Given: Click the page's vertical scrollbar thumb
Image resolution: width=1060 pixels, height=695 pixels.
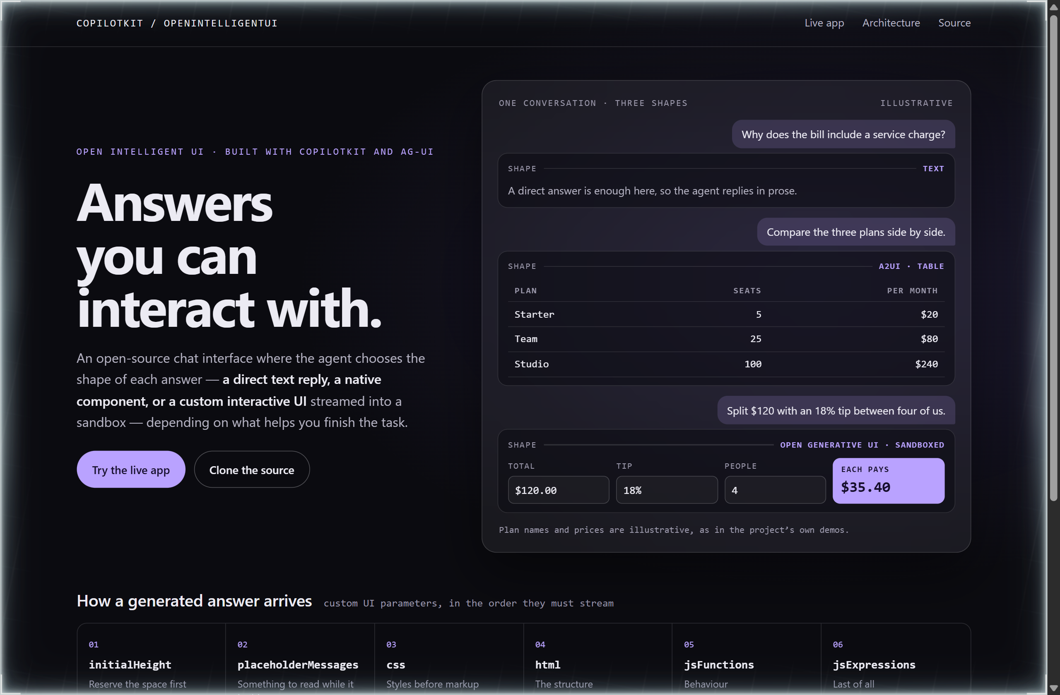Looking at the screenshot, I should 1053,258.
